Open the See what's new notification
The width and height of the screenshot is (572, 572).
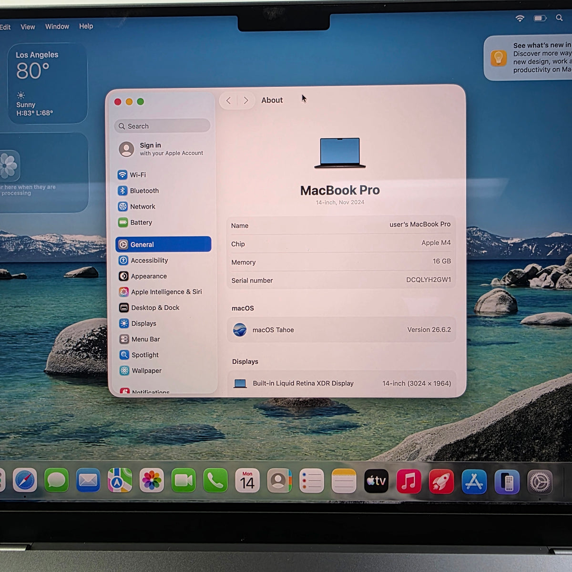528,58
